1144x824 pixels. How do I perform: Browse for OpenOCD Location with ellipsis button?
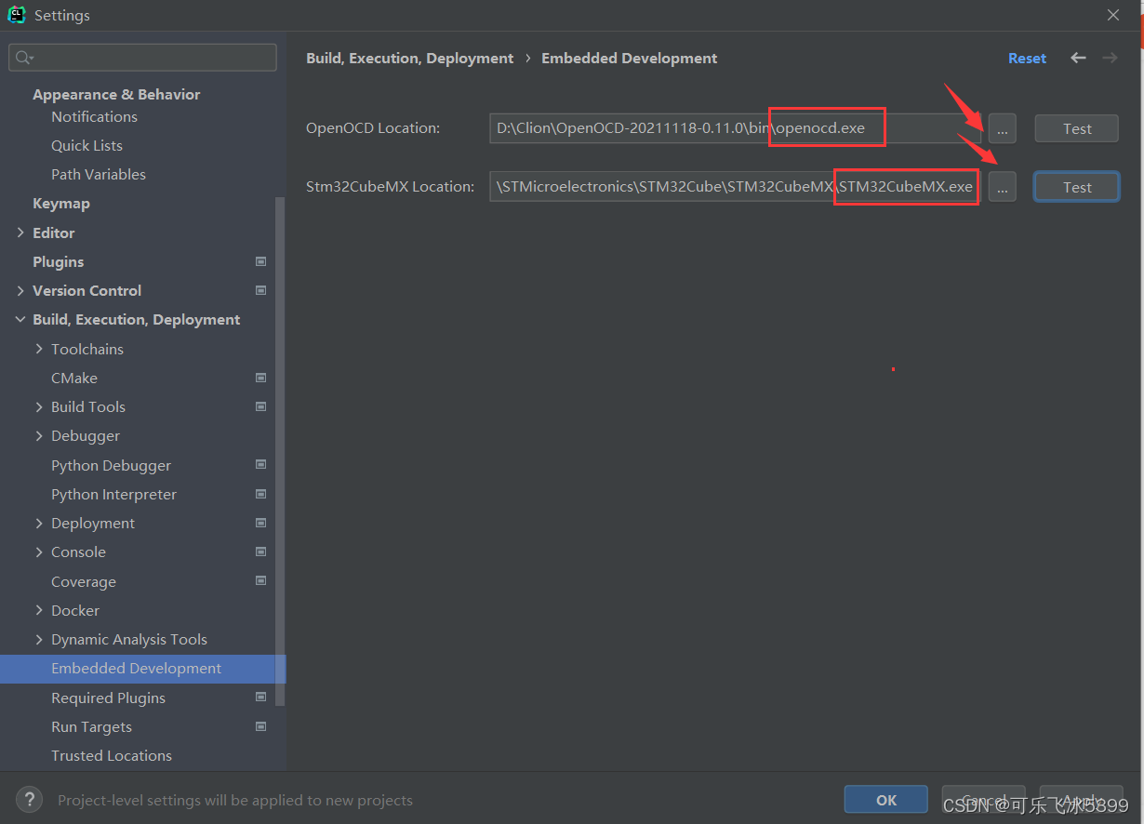(1002, 128)
